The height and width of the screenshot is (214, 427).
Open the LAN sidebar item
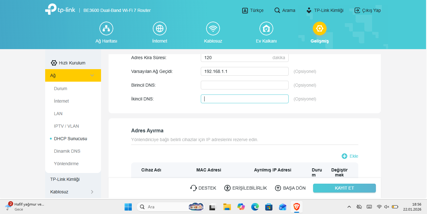58,114
